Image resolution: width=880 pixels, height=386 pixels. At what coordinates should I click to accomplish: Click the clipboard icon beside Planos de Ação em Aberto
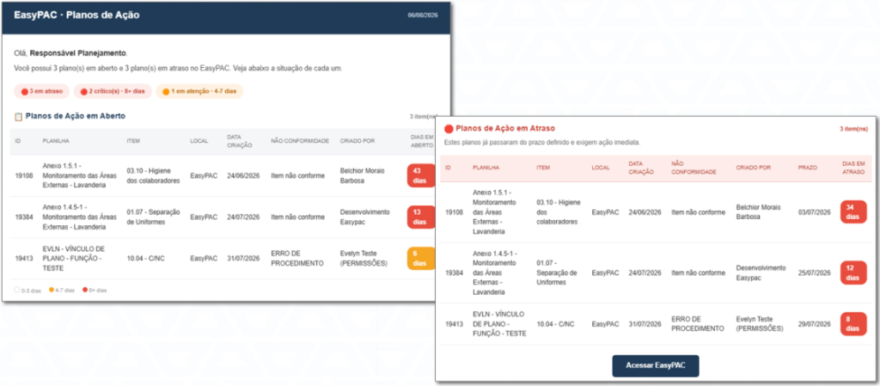click(19, 117)
